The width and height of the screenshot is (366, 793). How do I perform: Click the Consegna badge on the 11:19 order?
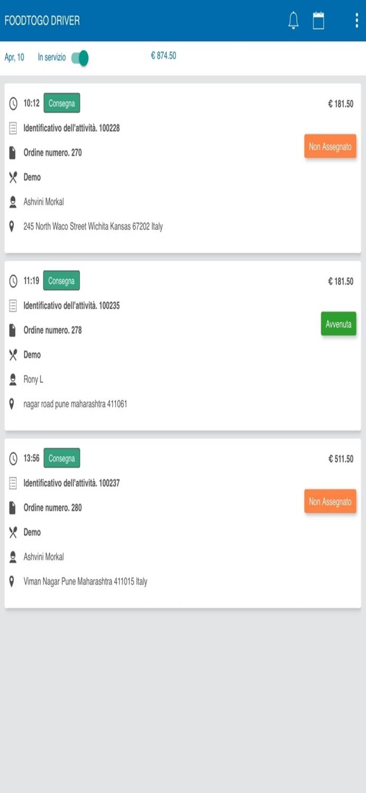click(x=61, y=281)
